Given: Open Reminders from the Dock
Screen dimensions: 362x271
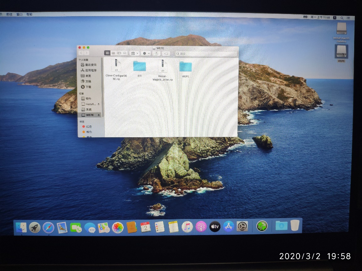Looking at the screenshot, I should point(159,227).
